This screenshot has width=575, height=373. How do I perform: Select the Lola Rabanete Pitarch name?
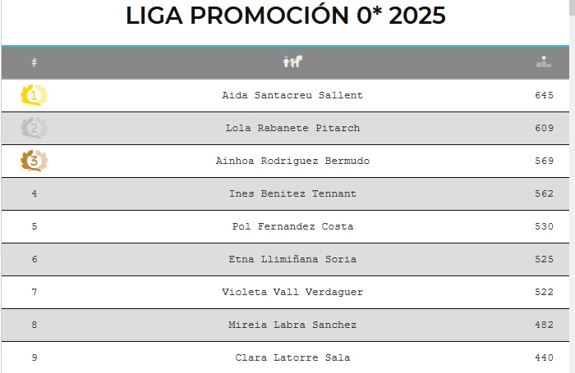292,128
